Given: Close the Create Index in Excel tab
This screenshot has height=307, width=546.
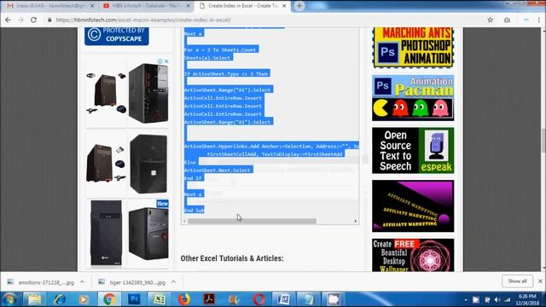Looking at the screenshot, I should pos(284,6).
